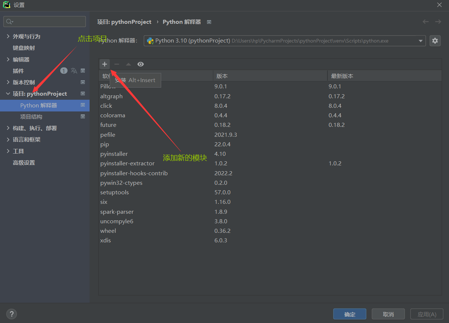Confirm with the 确定 button
The height and width of the screenshot is (323, 449).
(350, 314)
